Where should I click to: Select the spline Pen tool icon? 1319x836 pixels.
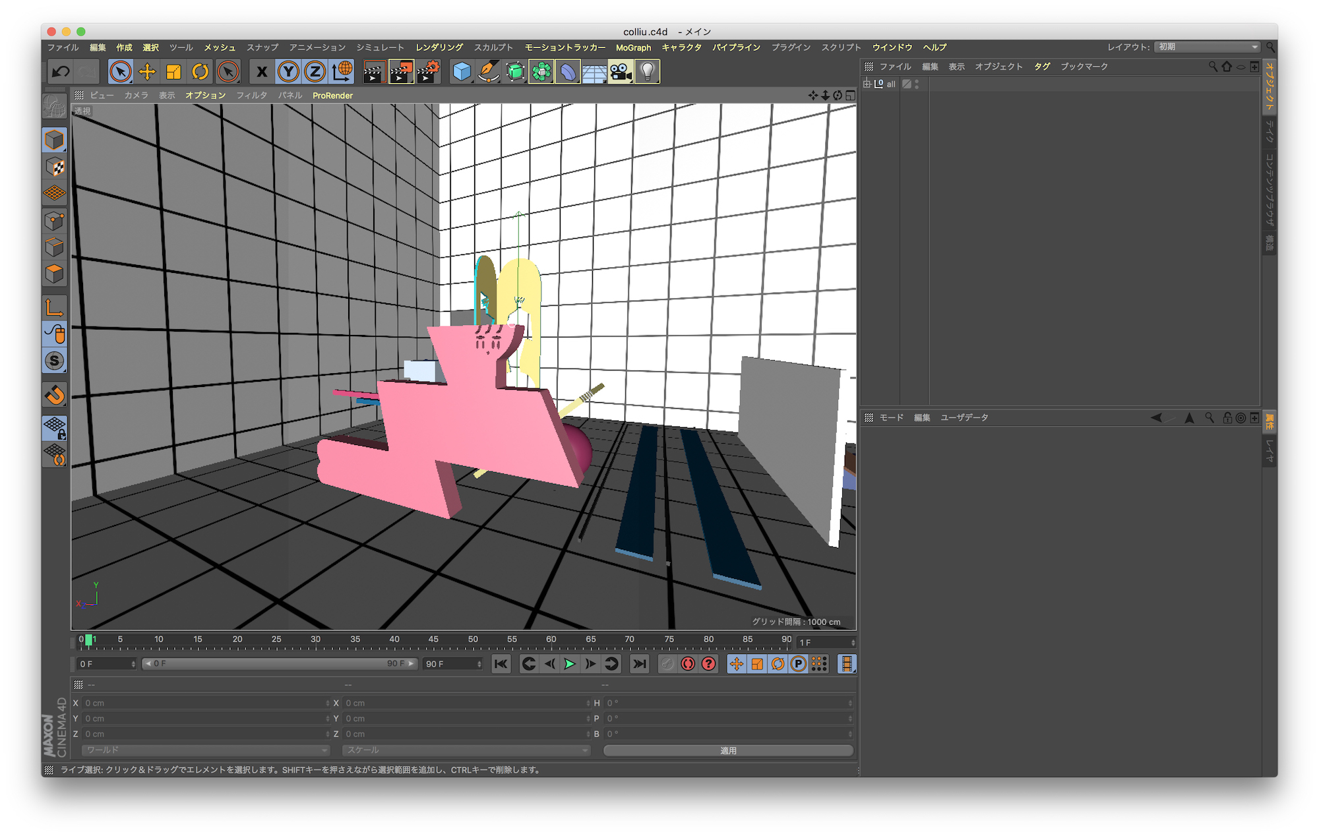click(488, 71)
